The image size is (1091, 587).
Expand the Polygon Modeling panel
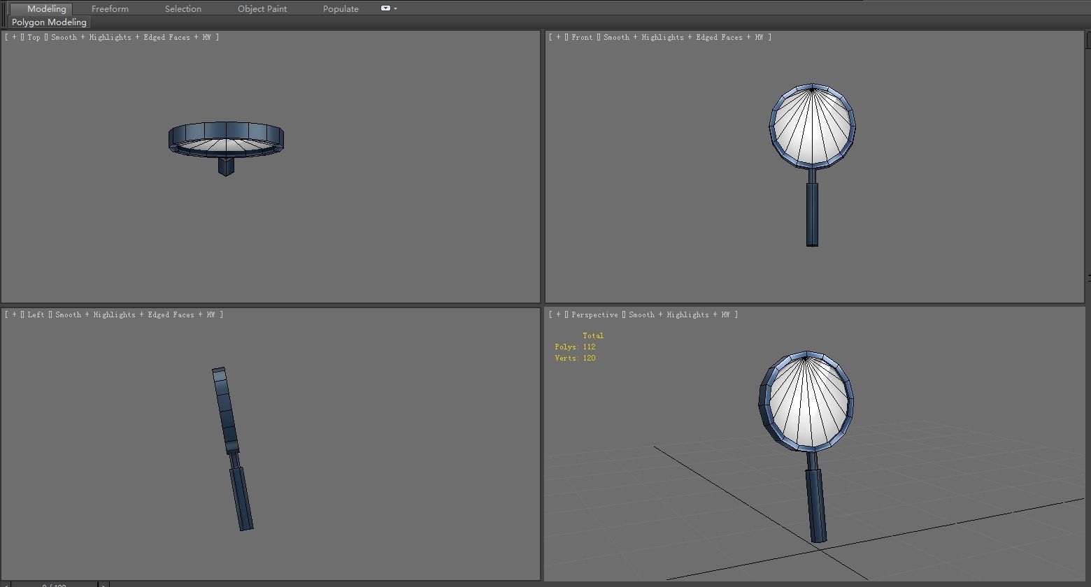point(49,22)
